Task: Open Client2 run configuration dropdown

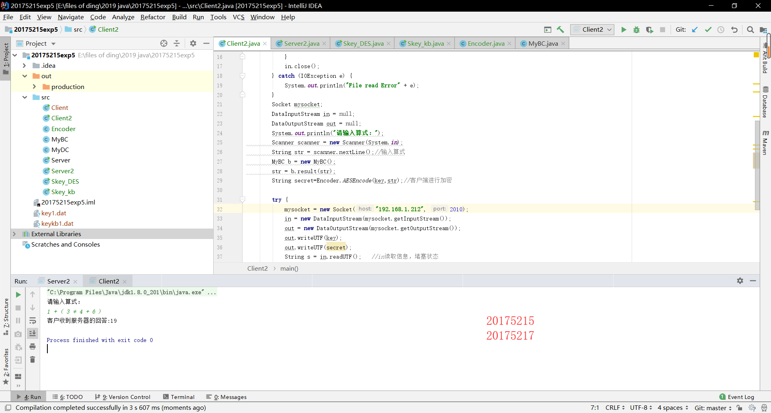Action: (x=592, y=30)
